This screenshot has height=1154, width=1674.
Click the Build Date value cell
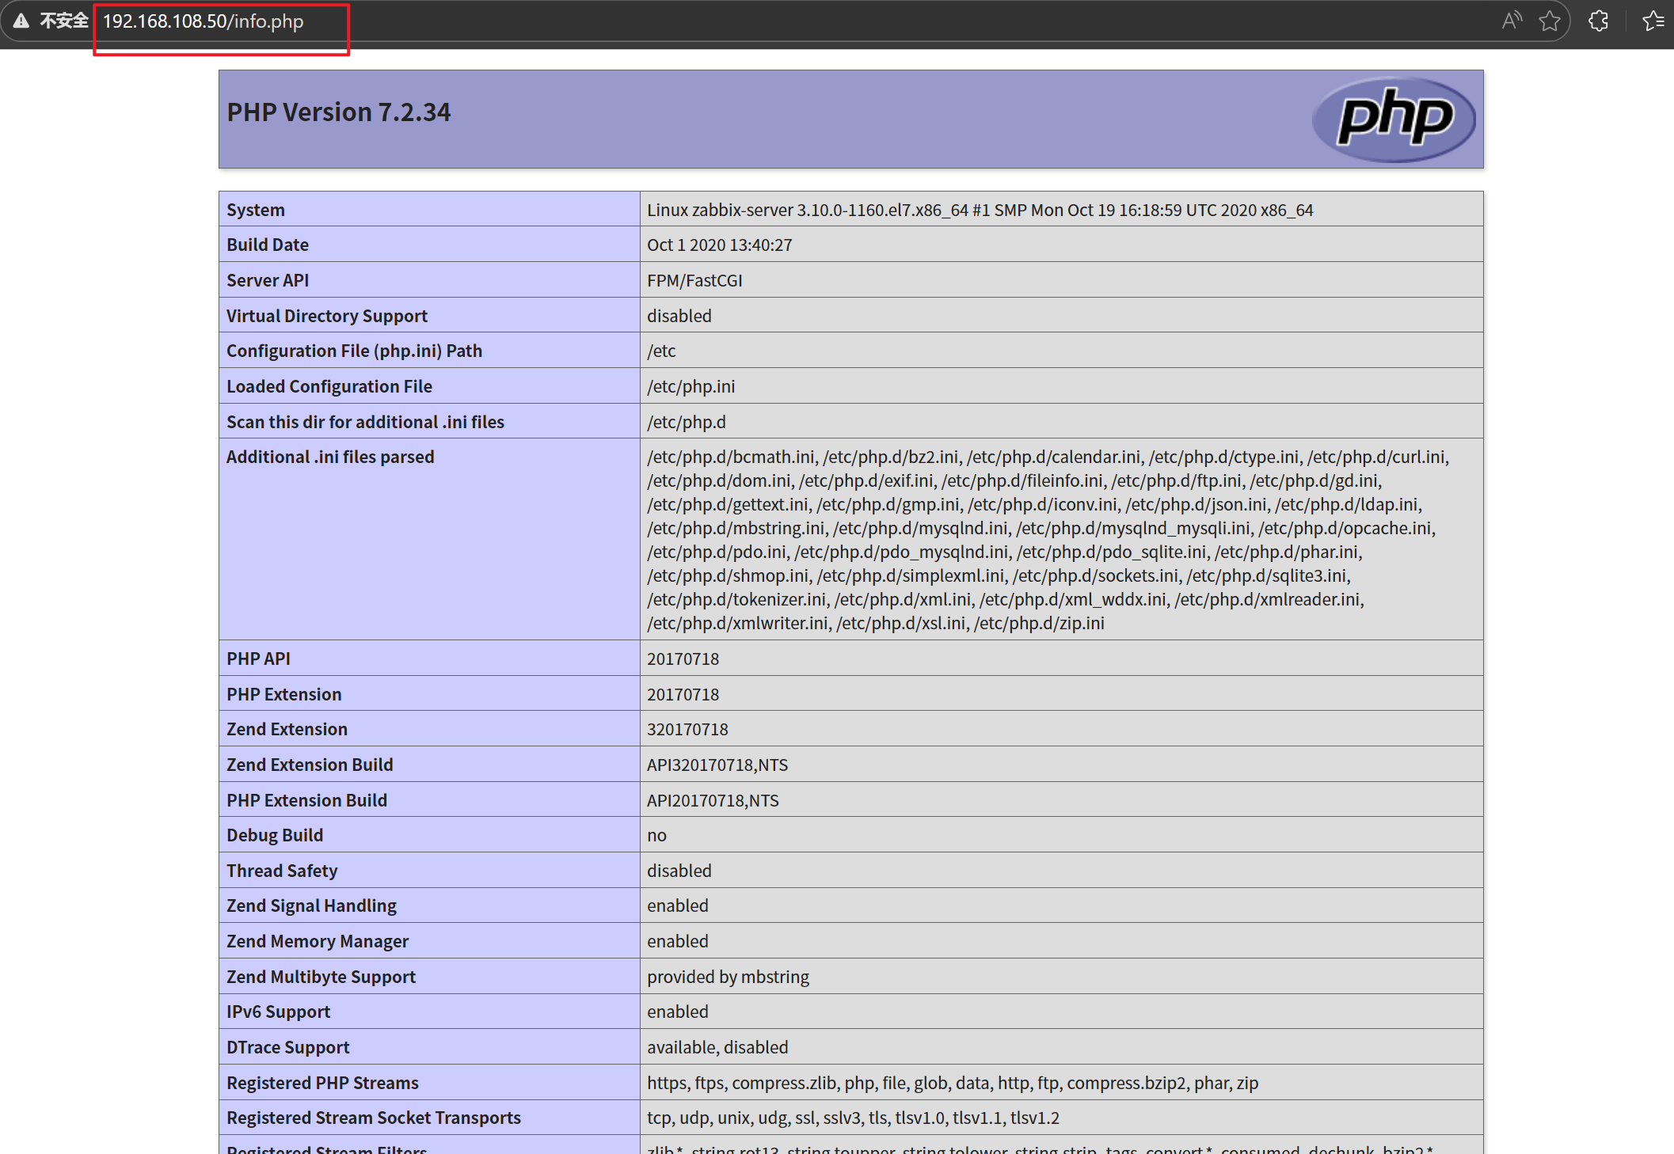click(719, 245)
